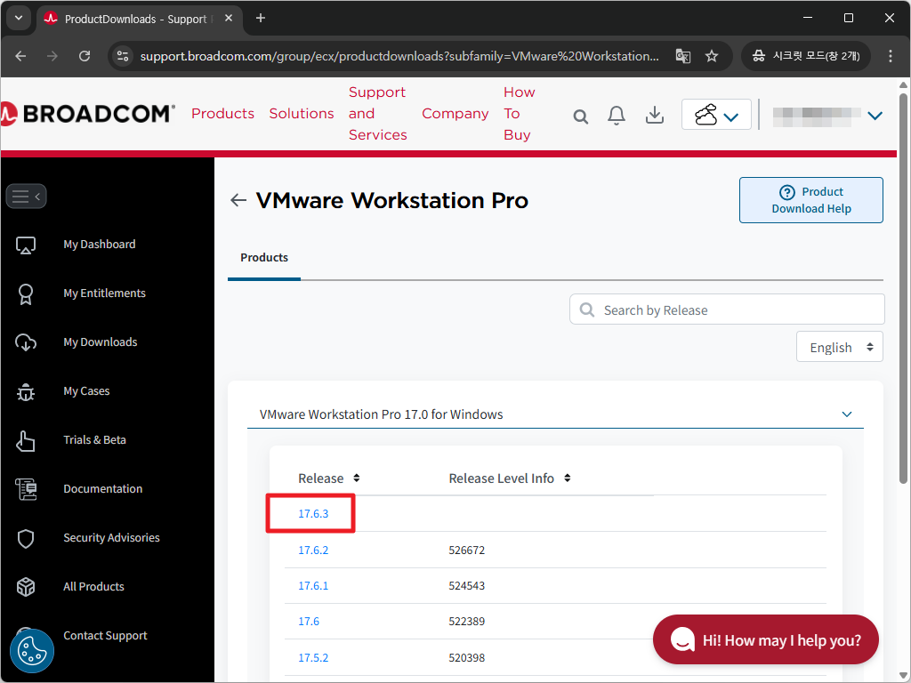The width and height of the screenshot is (911, 683).
Task: Open release 17.6.1 link
Action: point(313,586)
